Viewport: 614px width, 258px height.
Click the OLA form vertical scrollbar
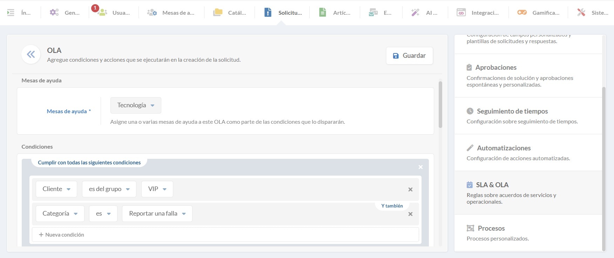point(440,104)
